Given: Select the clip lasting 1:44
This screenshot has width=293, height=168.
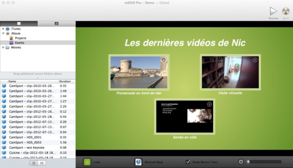Looking at the screenshot, I should pyautogui.click(x=38, y=96).
